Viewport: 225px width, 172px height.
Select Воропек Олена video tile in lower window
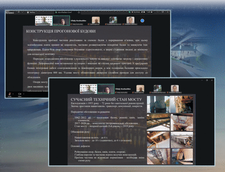click(106, 89)
